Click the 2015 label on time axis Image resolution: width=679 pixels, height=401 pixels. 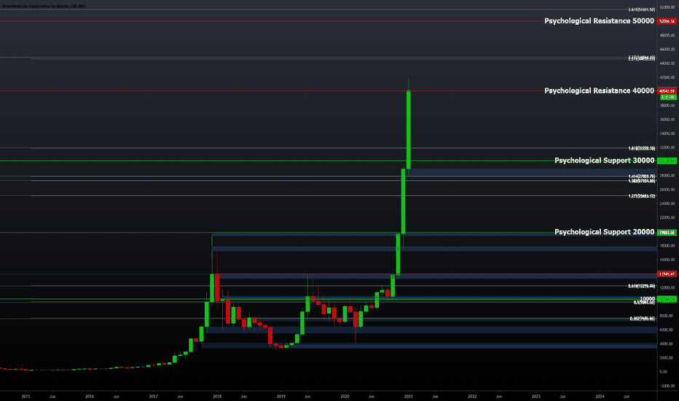click(26, 396)
